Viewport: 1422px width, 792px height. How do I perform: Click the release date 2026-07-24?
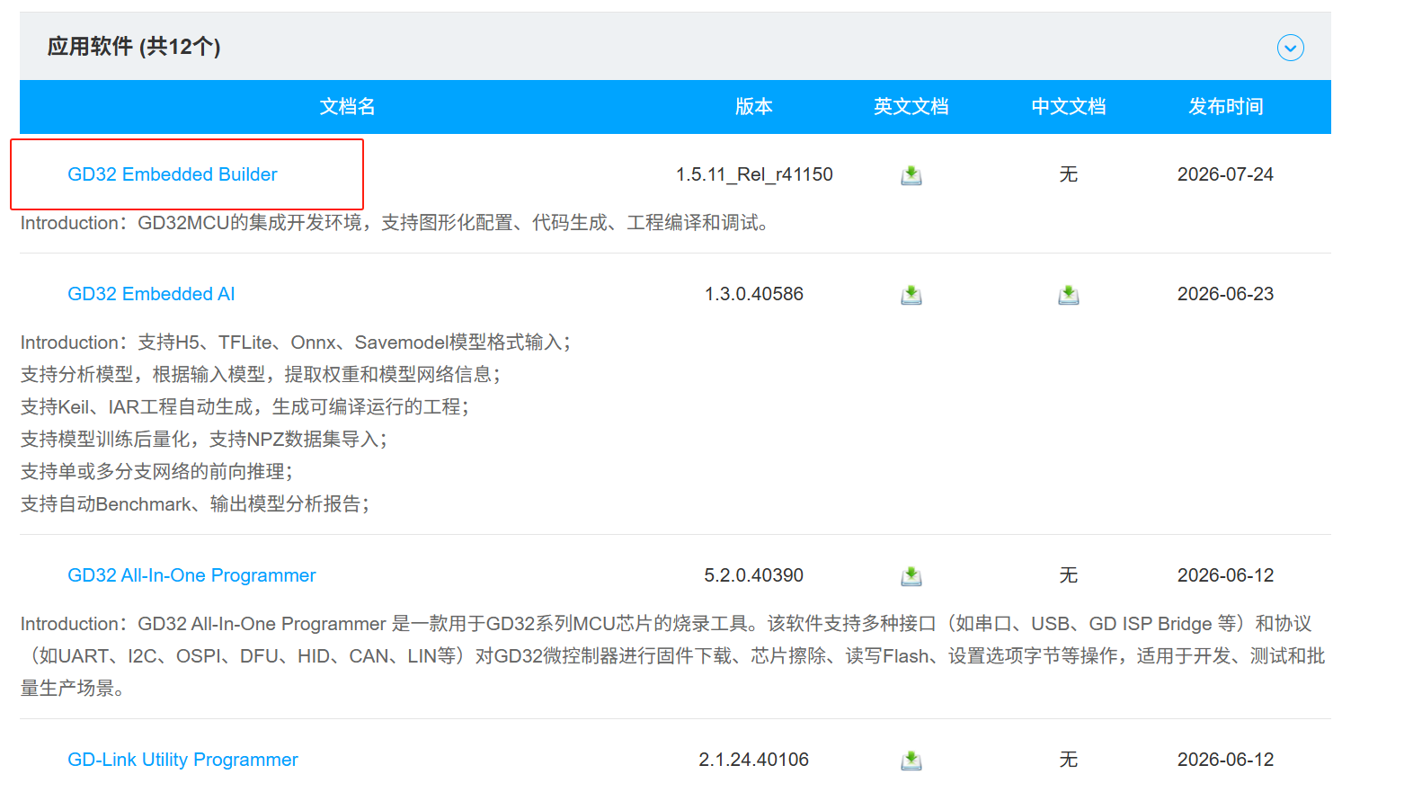(x=1226, y=174)
